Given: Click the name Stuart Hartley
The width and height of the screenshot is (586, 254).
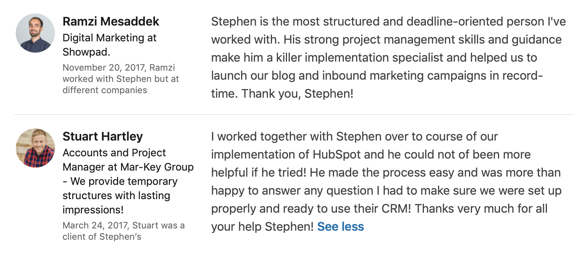Looking at the screenshot, I should click(103, 136).
